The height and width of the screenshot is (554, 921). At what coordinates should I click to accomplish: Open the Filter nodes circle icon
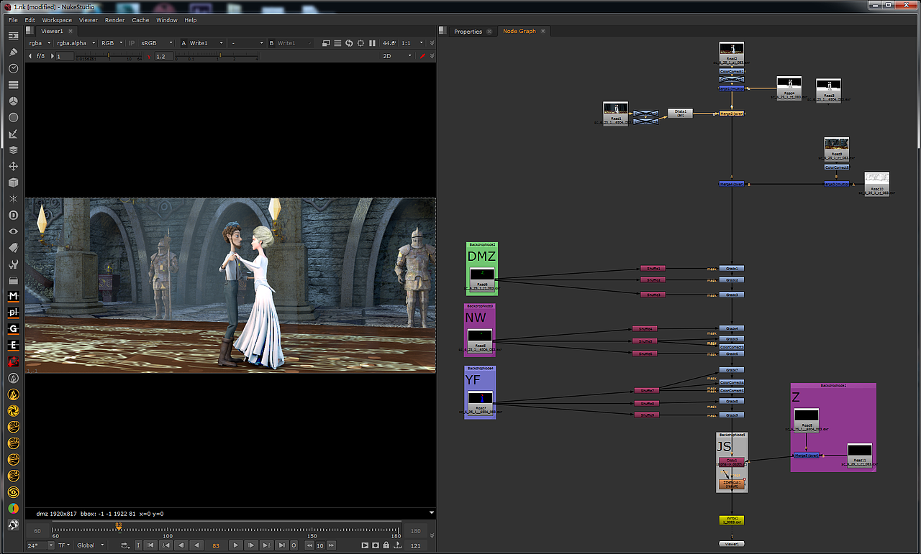[x=13, y=118]
